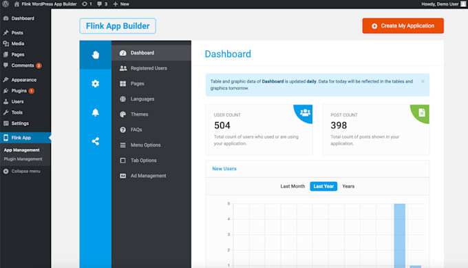The width and height of the screenshot is (468, 268).
Task: Open Pages in the WordPress admin sidebar
Action: click(25, 54)
